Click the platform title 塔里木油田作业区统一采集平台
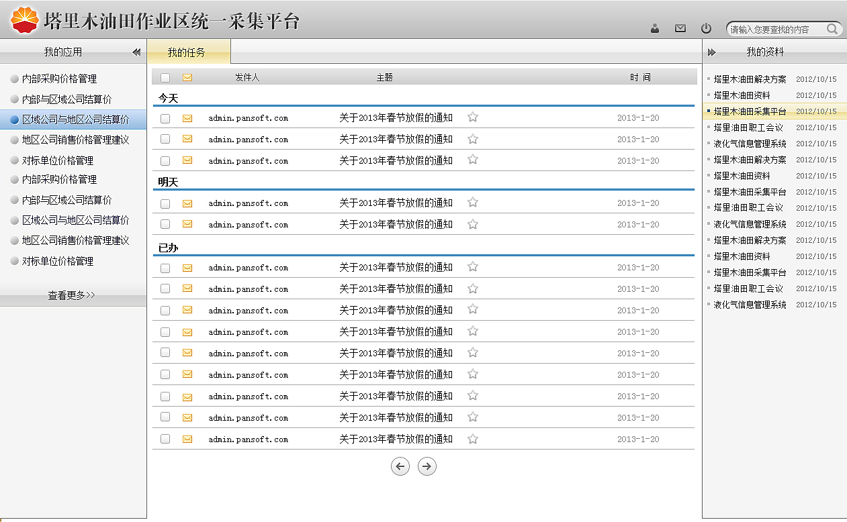847x522 pixels. click(172, 21)
